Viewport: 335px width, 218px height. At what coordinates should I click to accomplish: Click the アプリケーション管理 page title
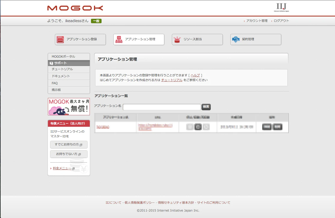[117, 59]
